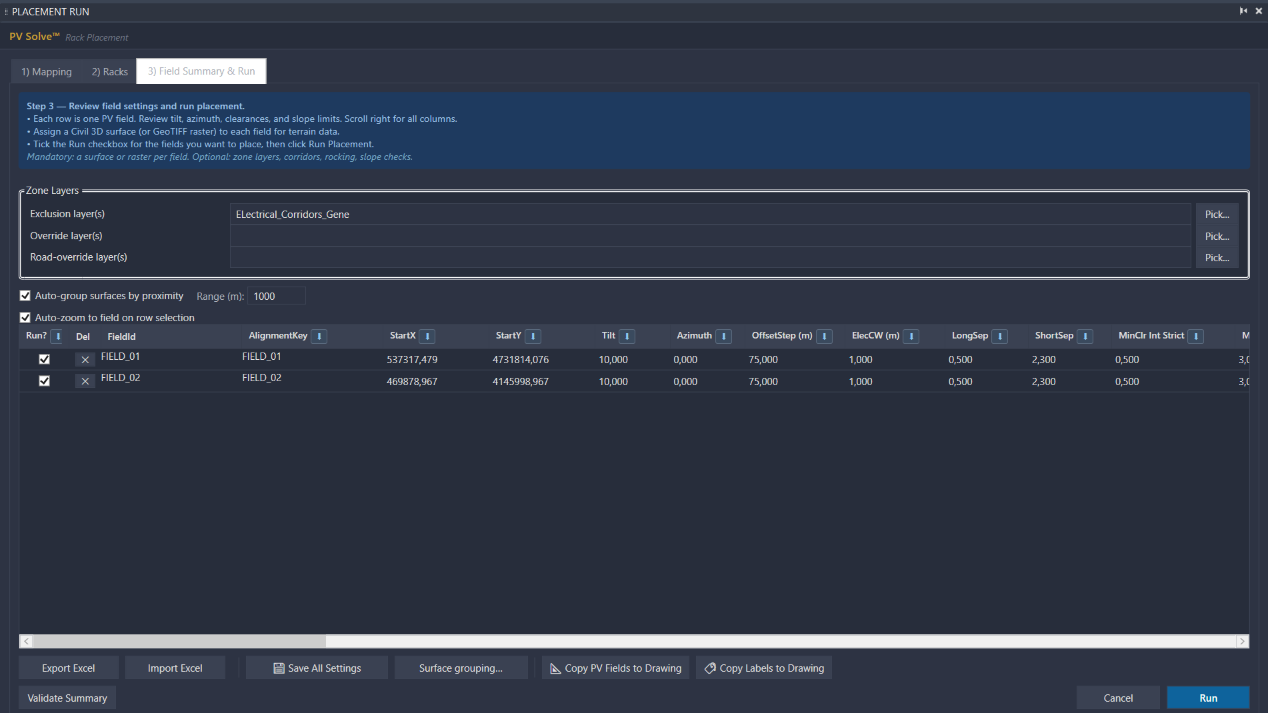Image resolution: width=1268 pixels, height=713 pixels.
Task: Toggle Auto-zoom to field on row selection
Action: click(x=25, y=318)
